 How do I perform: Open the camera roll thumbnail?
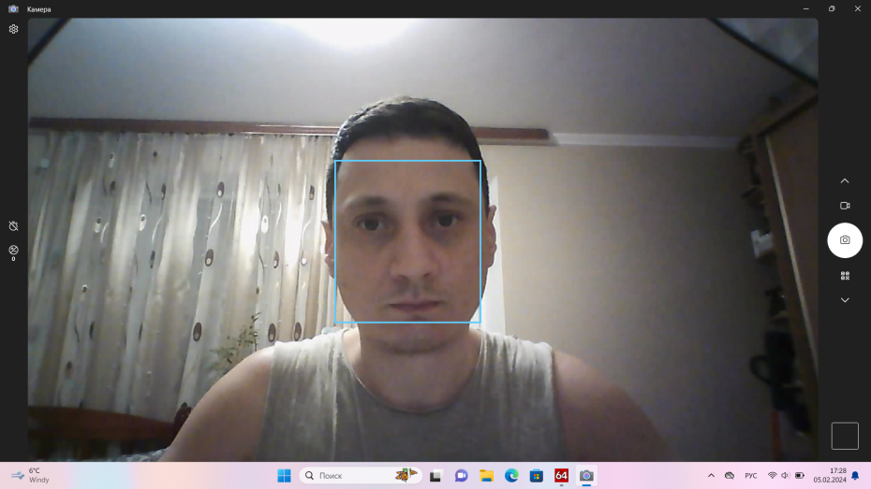[845, 436]
